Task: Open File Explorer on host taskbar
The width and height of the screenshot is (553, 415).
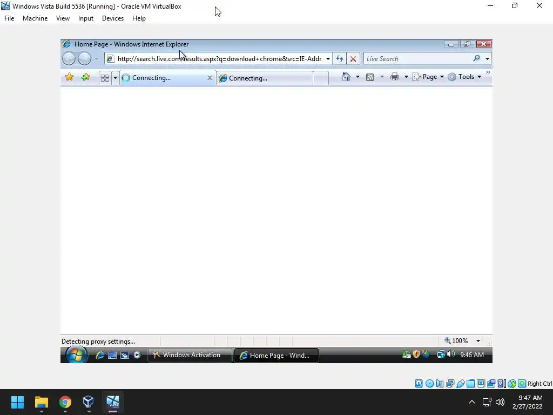Action: 41,402
